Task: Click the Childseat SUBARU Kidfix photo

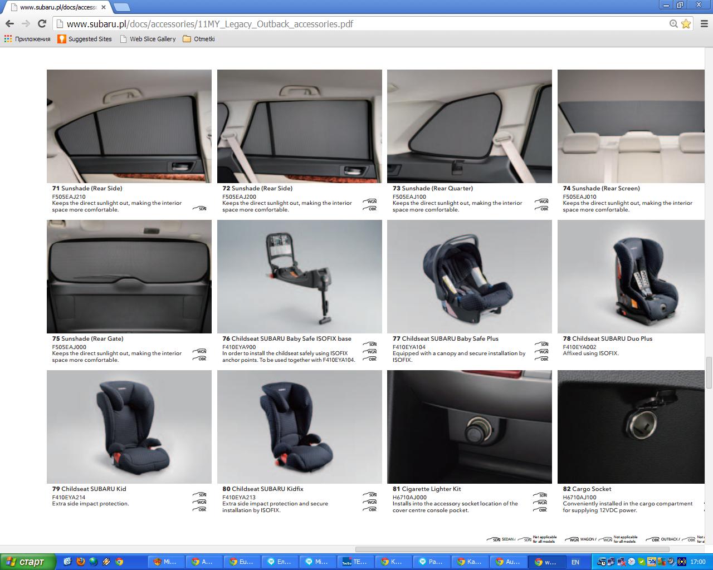Action: pyautogui.click(x=300, y=427)
